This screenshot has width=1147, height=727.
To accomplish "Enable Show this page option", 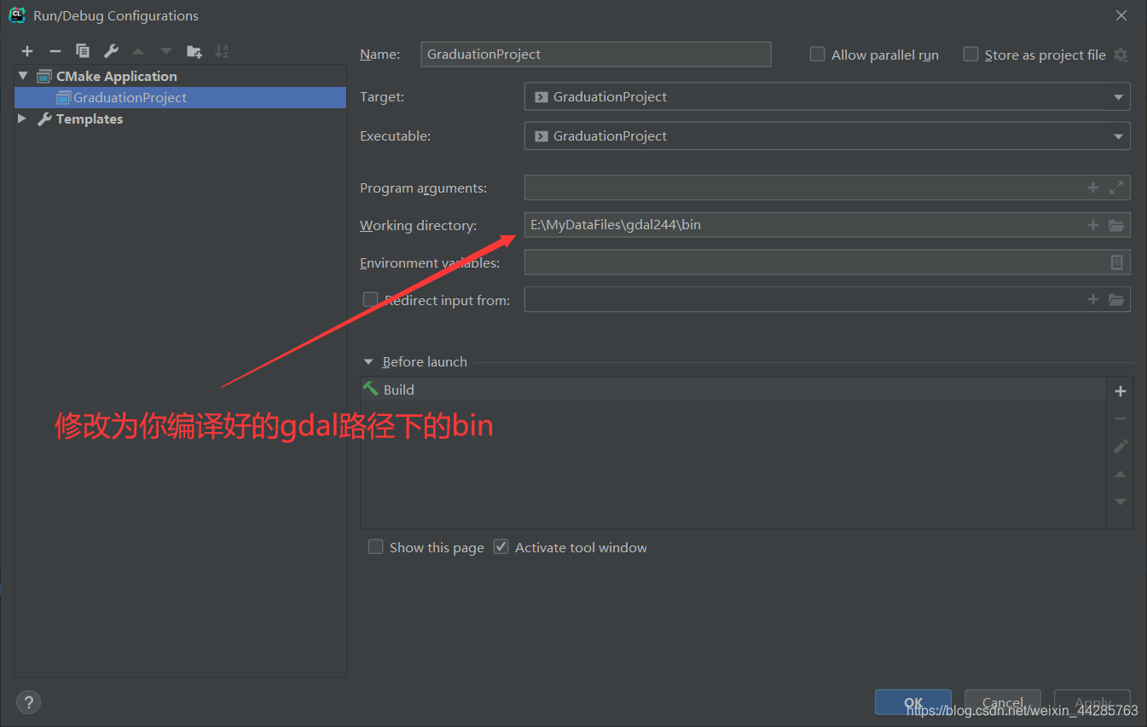I will (375, 546).
